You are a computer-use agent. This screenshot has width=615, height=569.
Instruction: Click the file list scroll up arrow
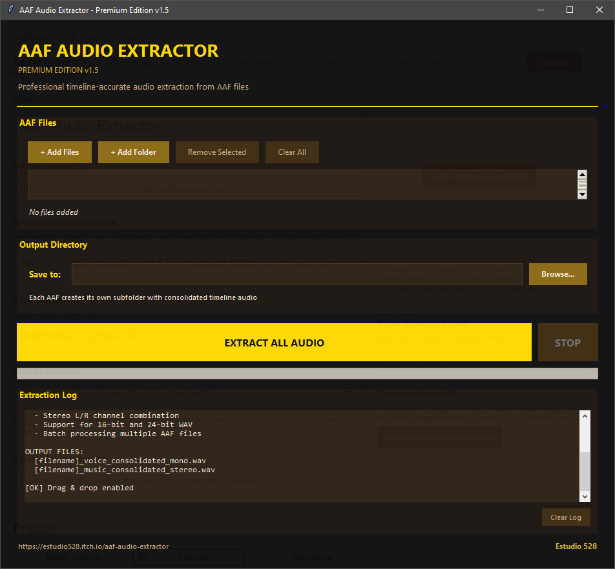(582, 175)
